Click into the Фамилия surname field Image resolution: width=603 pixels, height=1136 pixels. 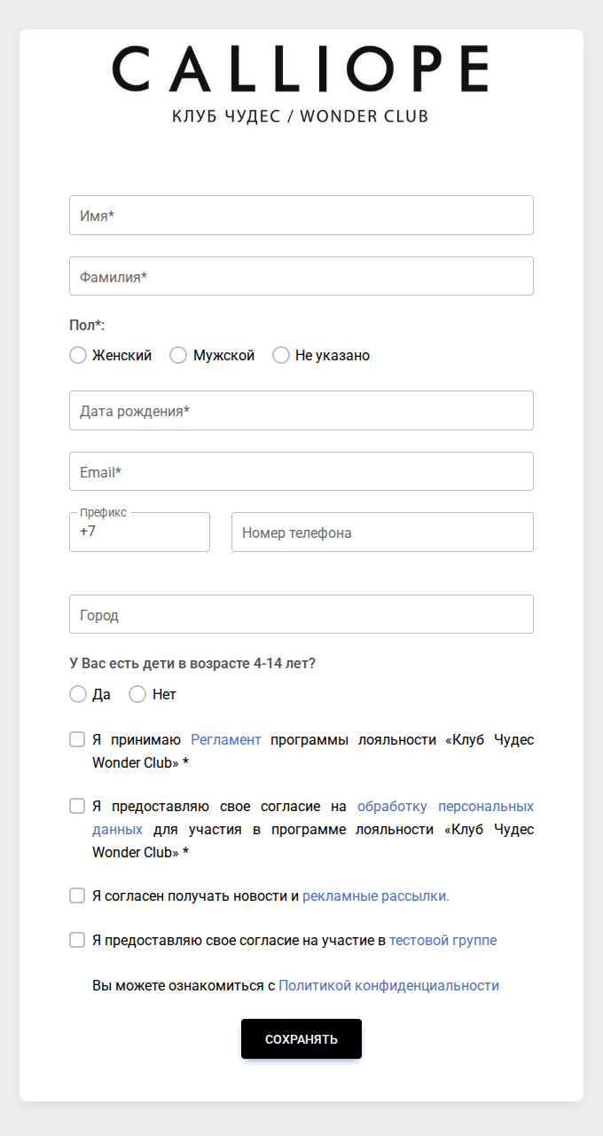[301, 276]
